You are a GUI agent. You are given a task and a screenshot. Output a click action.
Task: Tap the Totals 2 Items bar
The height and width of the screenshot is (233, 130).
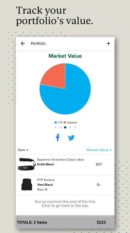click(65, 222)
